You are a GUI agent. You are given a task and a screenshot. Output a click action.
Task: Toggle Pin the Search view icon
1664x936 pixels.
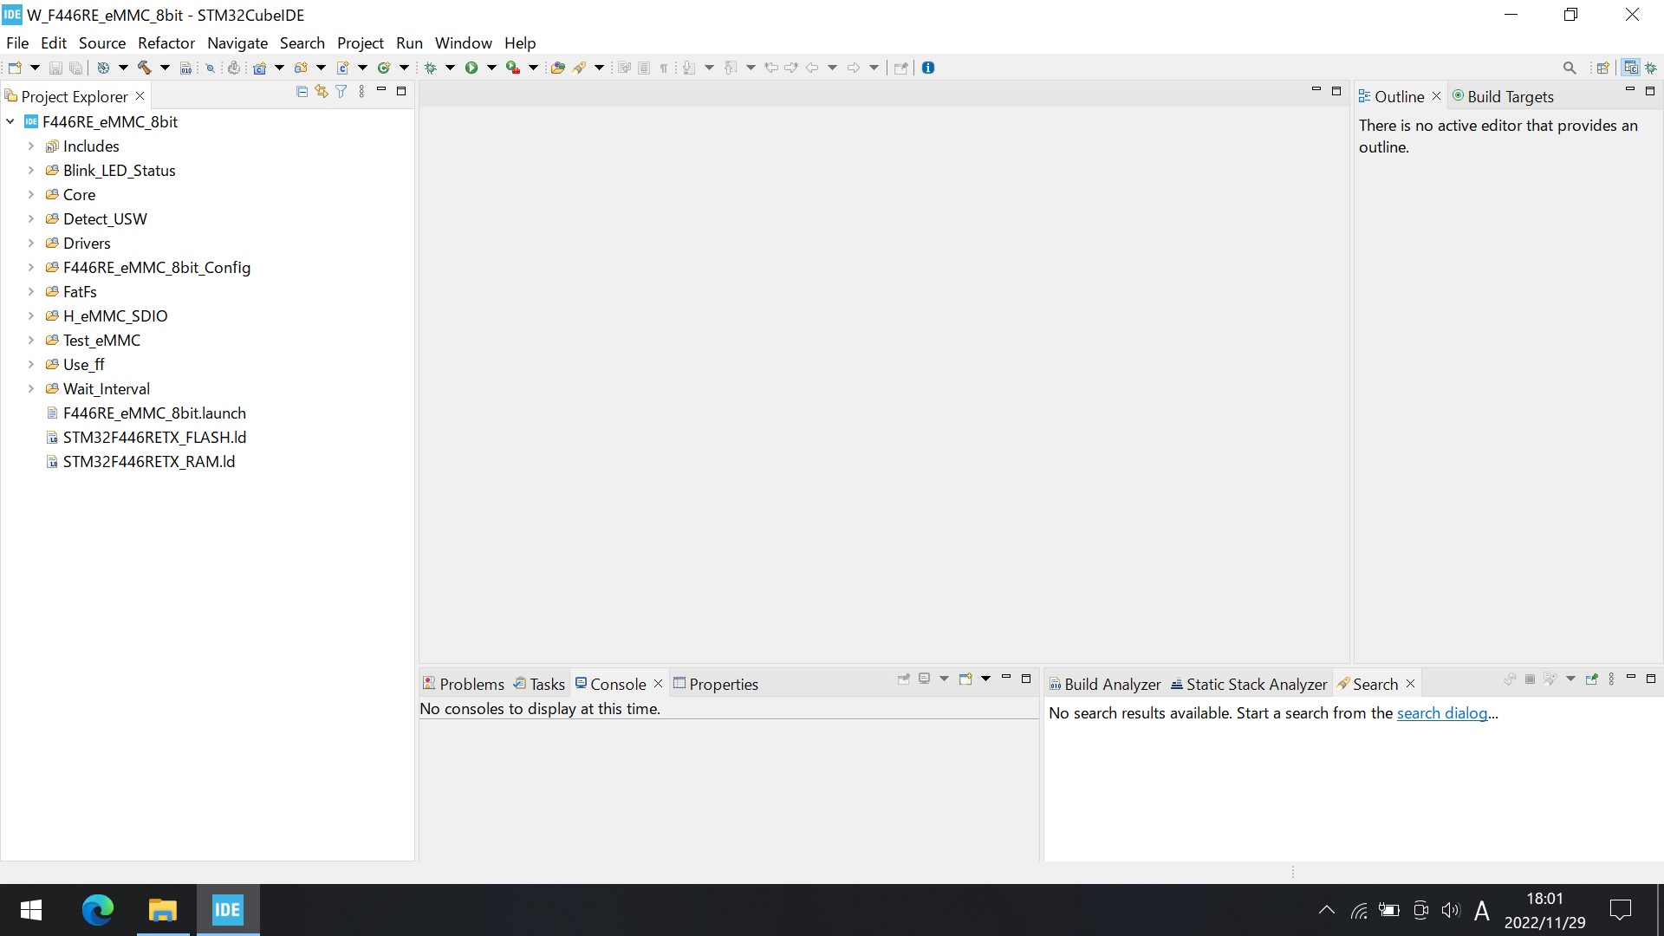[1591, 679]
